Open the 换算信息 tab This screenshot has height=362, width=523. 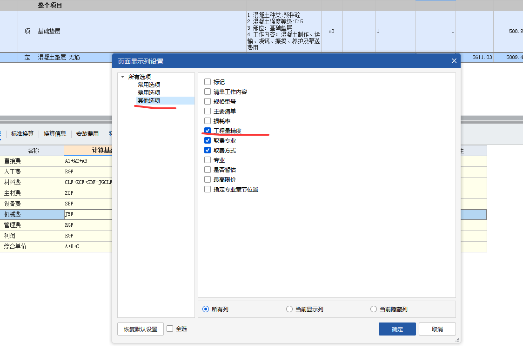55,133
